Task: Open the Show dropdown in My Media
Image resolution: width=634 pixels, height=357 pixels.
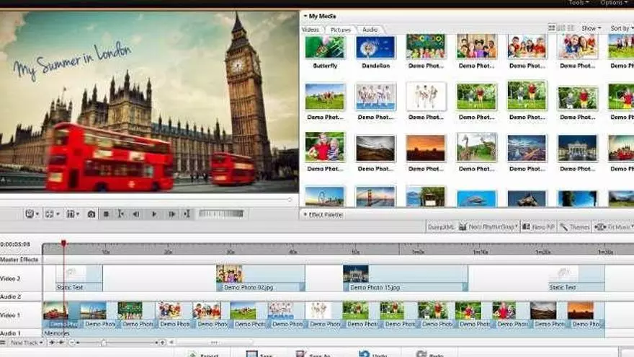Action: [591, 28]
